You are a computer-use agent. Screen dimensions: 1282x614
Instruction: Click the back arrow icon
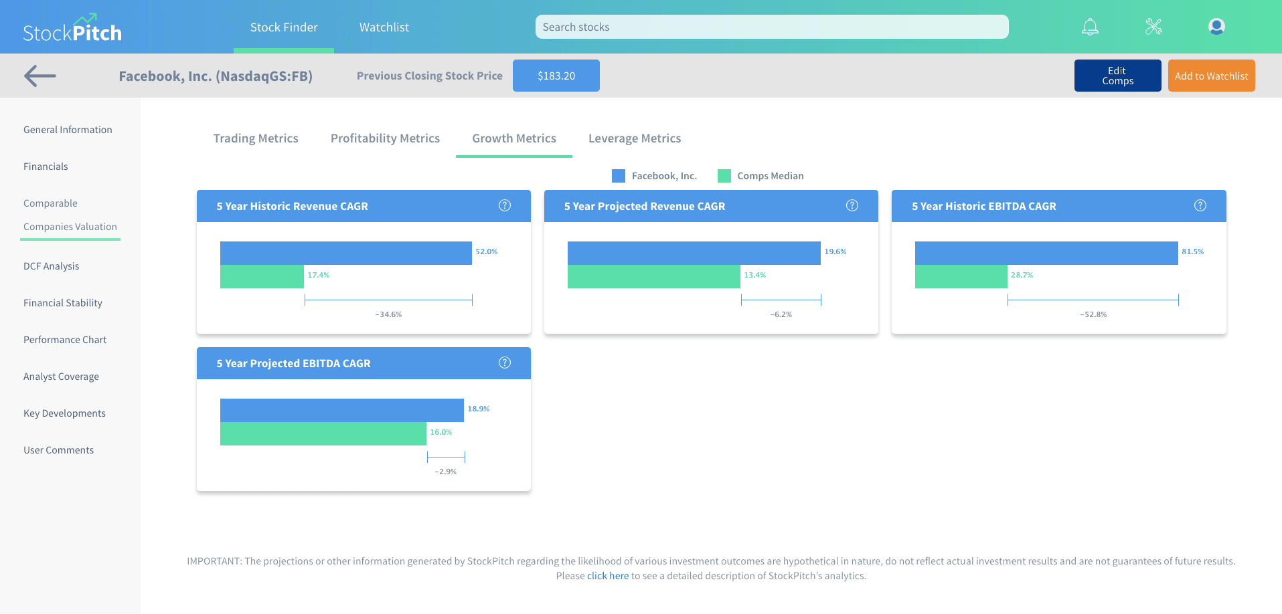click(x=40, y=76)
